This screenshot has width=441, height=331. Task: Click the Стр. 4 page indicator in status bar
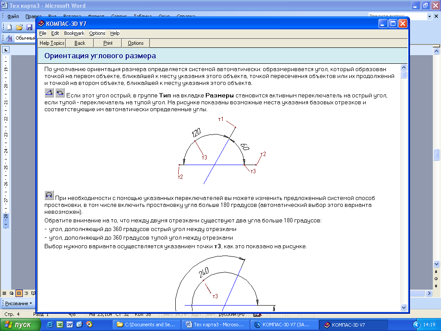[12, 314]
